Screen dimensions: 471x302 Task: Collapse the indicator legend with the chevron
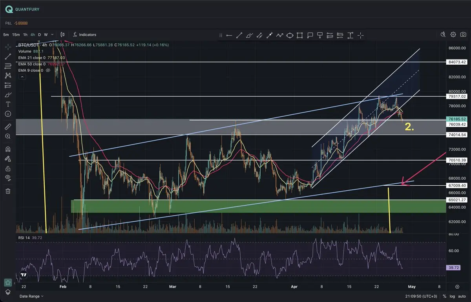tap(22, 77)
